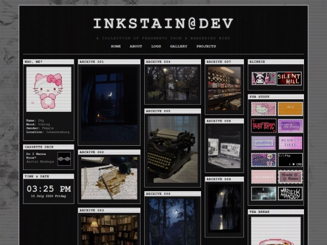Open Archive 006 moon through trees photo
This screenshot has height=245, width=327.
point(173,221)
